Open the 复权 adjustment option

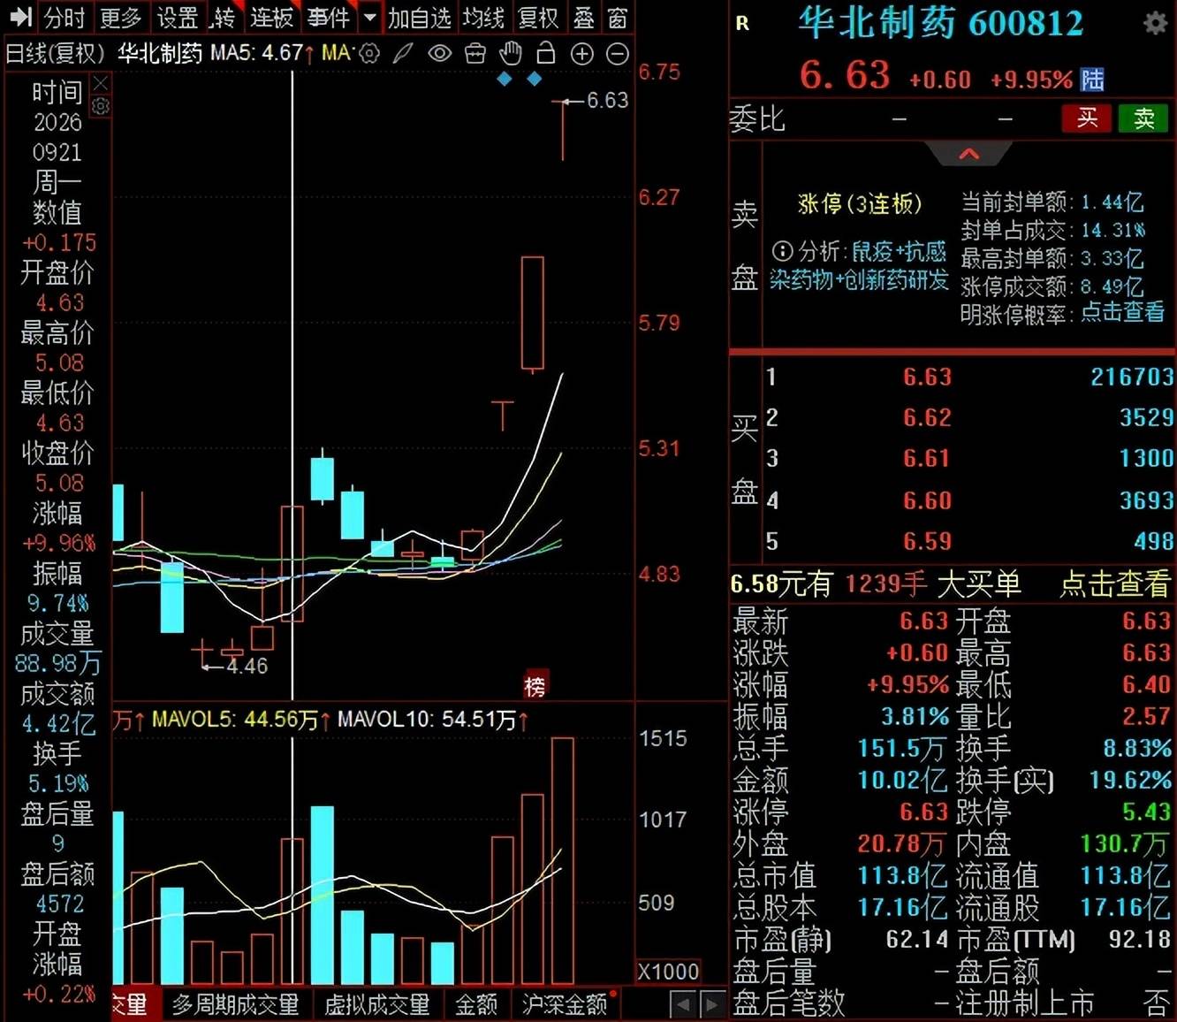tap(538, 17)
